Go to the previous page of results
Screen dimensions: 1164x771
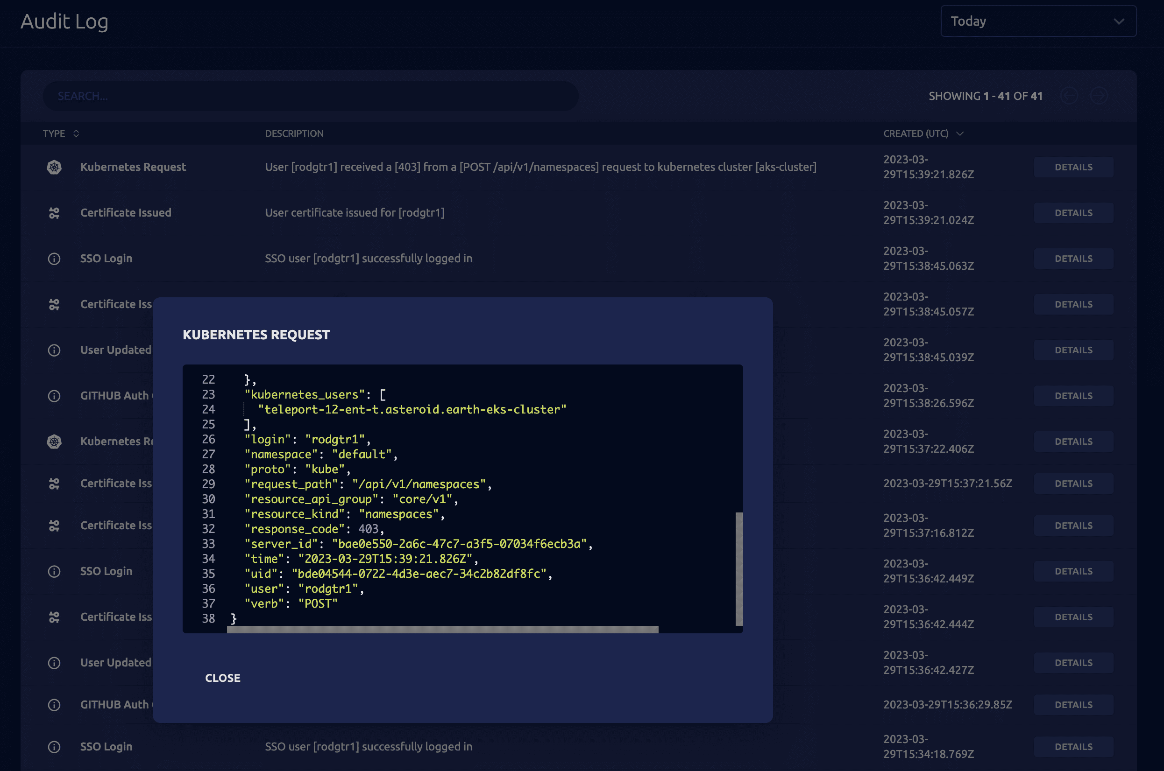pyautogui.click(x=1069, y=96)
